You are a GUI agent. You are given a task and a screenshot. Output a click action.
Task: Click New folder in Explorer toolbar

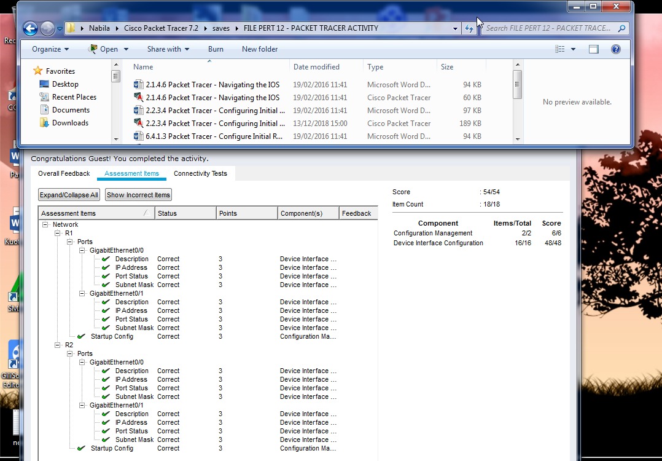(x=260, y=49)
